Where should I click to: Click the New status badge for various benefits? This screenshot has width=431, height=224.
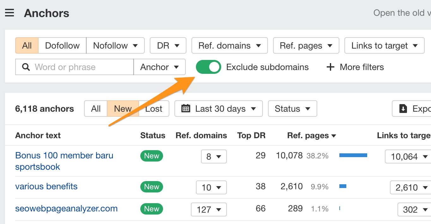tap(152, 187)
